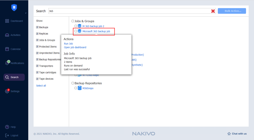Click the M365repo repository icon

pos(80,88)
